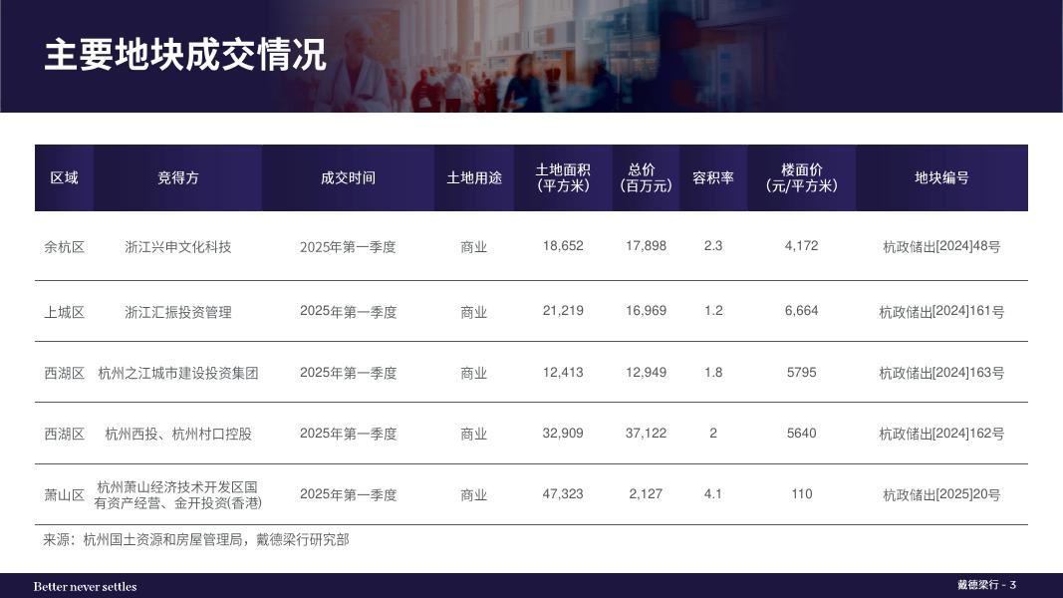
Task: Click the land area value 18,652
Action: [x=563, y=246]
